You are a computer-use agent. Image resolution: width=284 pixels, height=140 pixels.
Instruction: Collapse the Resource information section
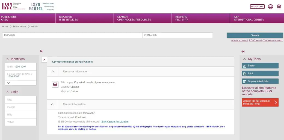[x=53, y=72]
